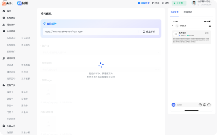
Task: Collapse the 营销工具 sidebar section
Action: point(11,85)
